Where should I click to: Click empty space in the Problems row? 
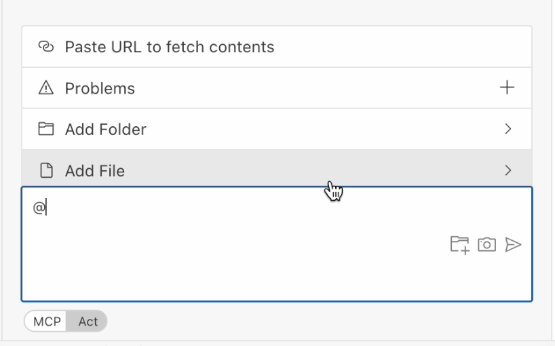[x=305, y=88]
